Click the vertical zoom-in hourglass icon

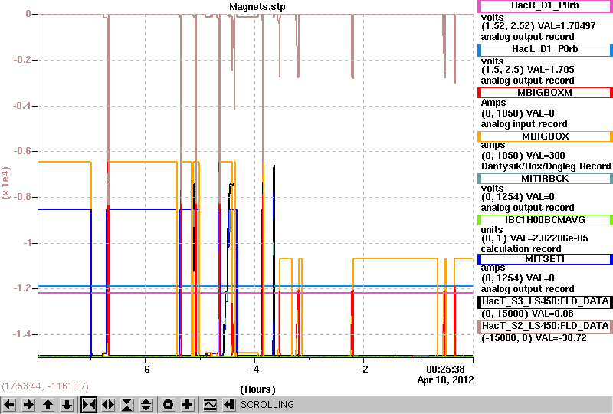click(127, 405)
